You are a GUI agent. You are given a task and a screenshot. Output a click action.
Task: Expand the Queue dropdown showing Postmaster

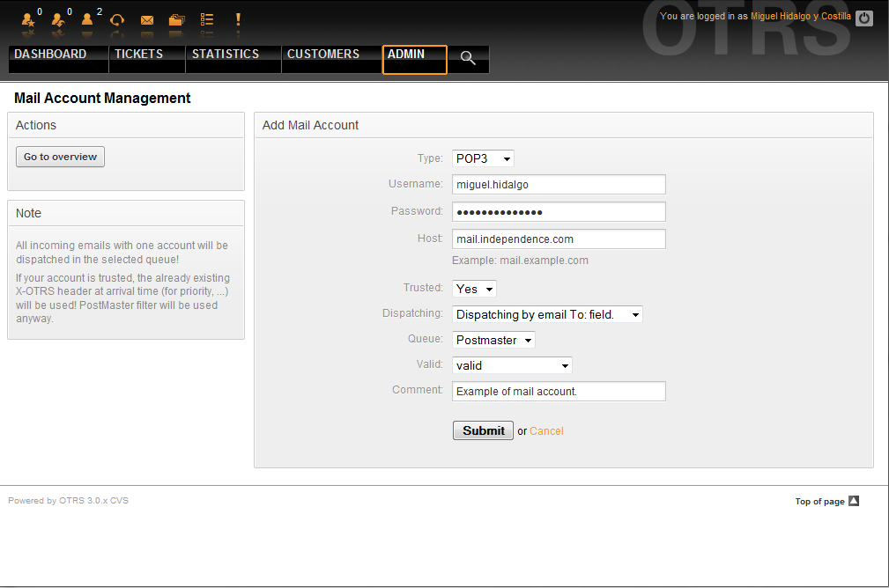point(493,340)
